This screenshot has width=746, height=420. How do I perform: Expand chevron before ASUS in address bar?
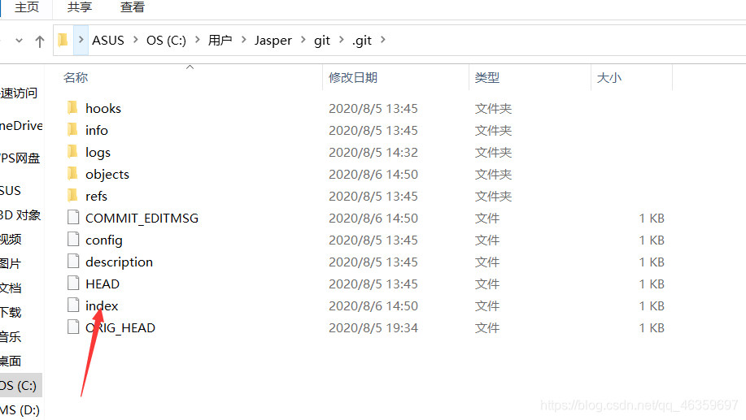point(81,40)
